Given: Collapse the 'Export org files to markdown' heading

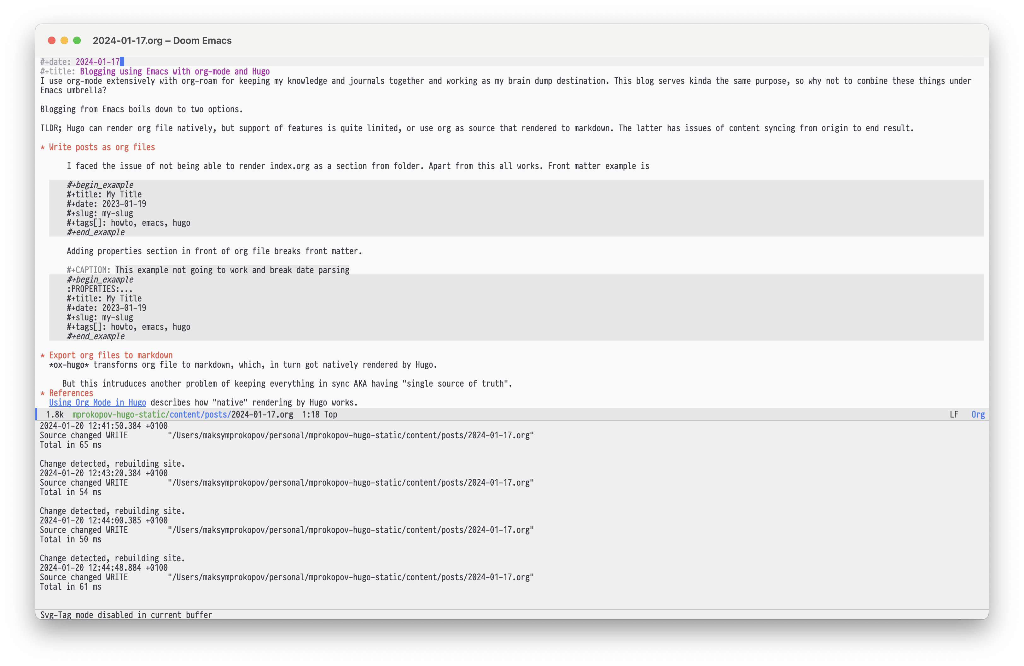Looking at the screenshot, I should 111,355.
